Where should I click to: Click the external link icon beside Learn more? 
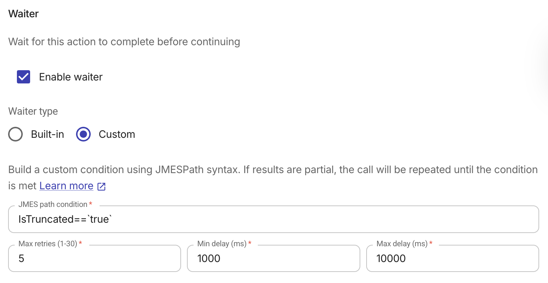[x=101, y=186]
